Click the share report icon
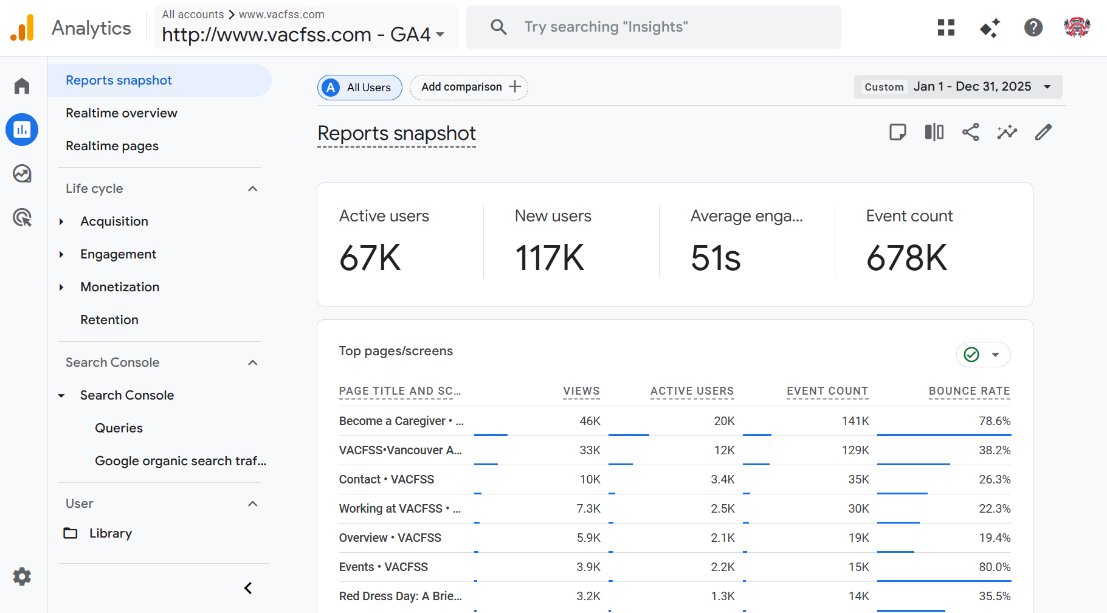 pyautogui.click(x=970, y=132)
